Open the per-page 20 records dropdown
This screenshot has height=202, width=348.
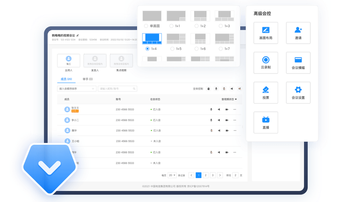pos(172,175)
